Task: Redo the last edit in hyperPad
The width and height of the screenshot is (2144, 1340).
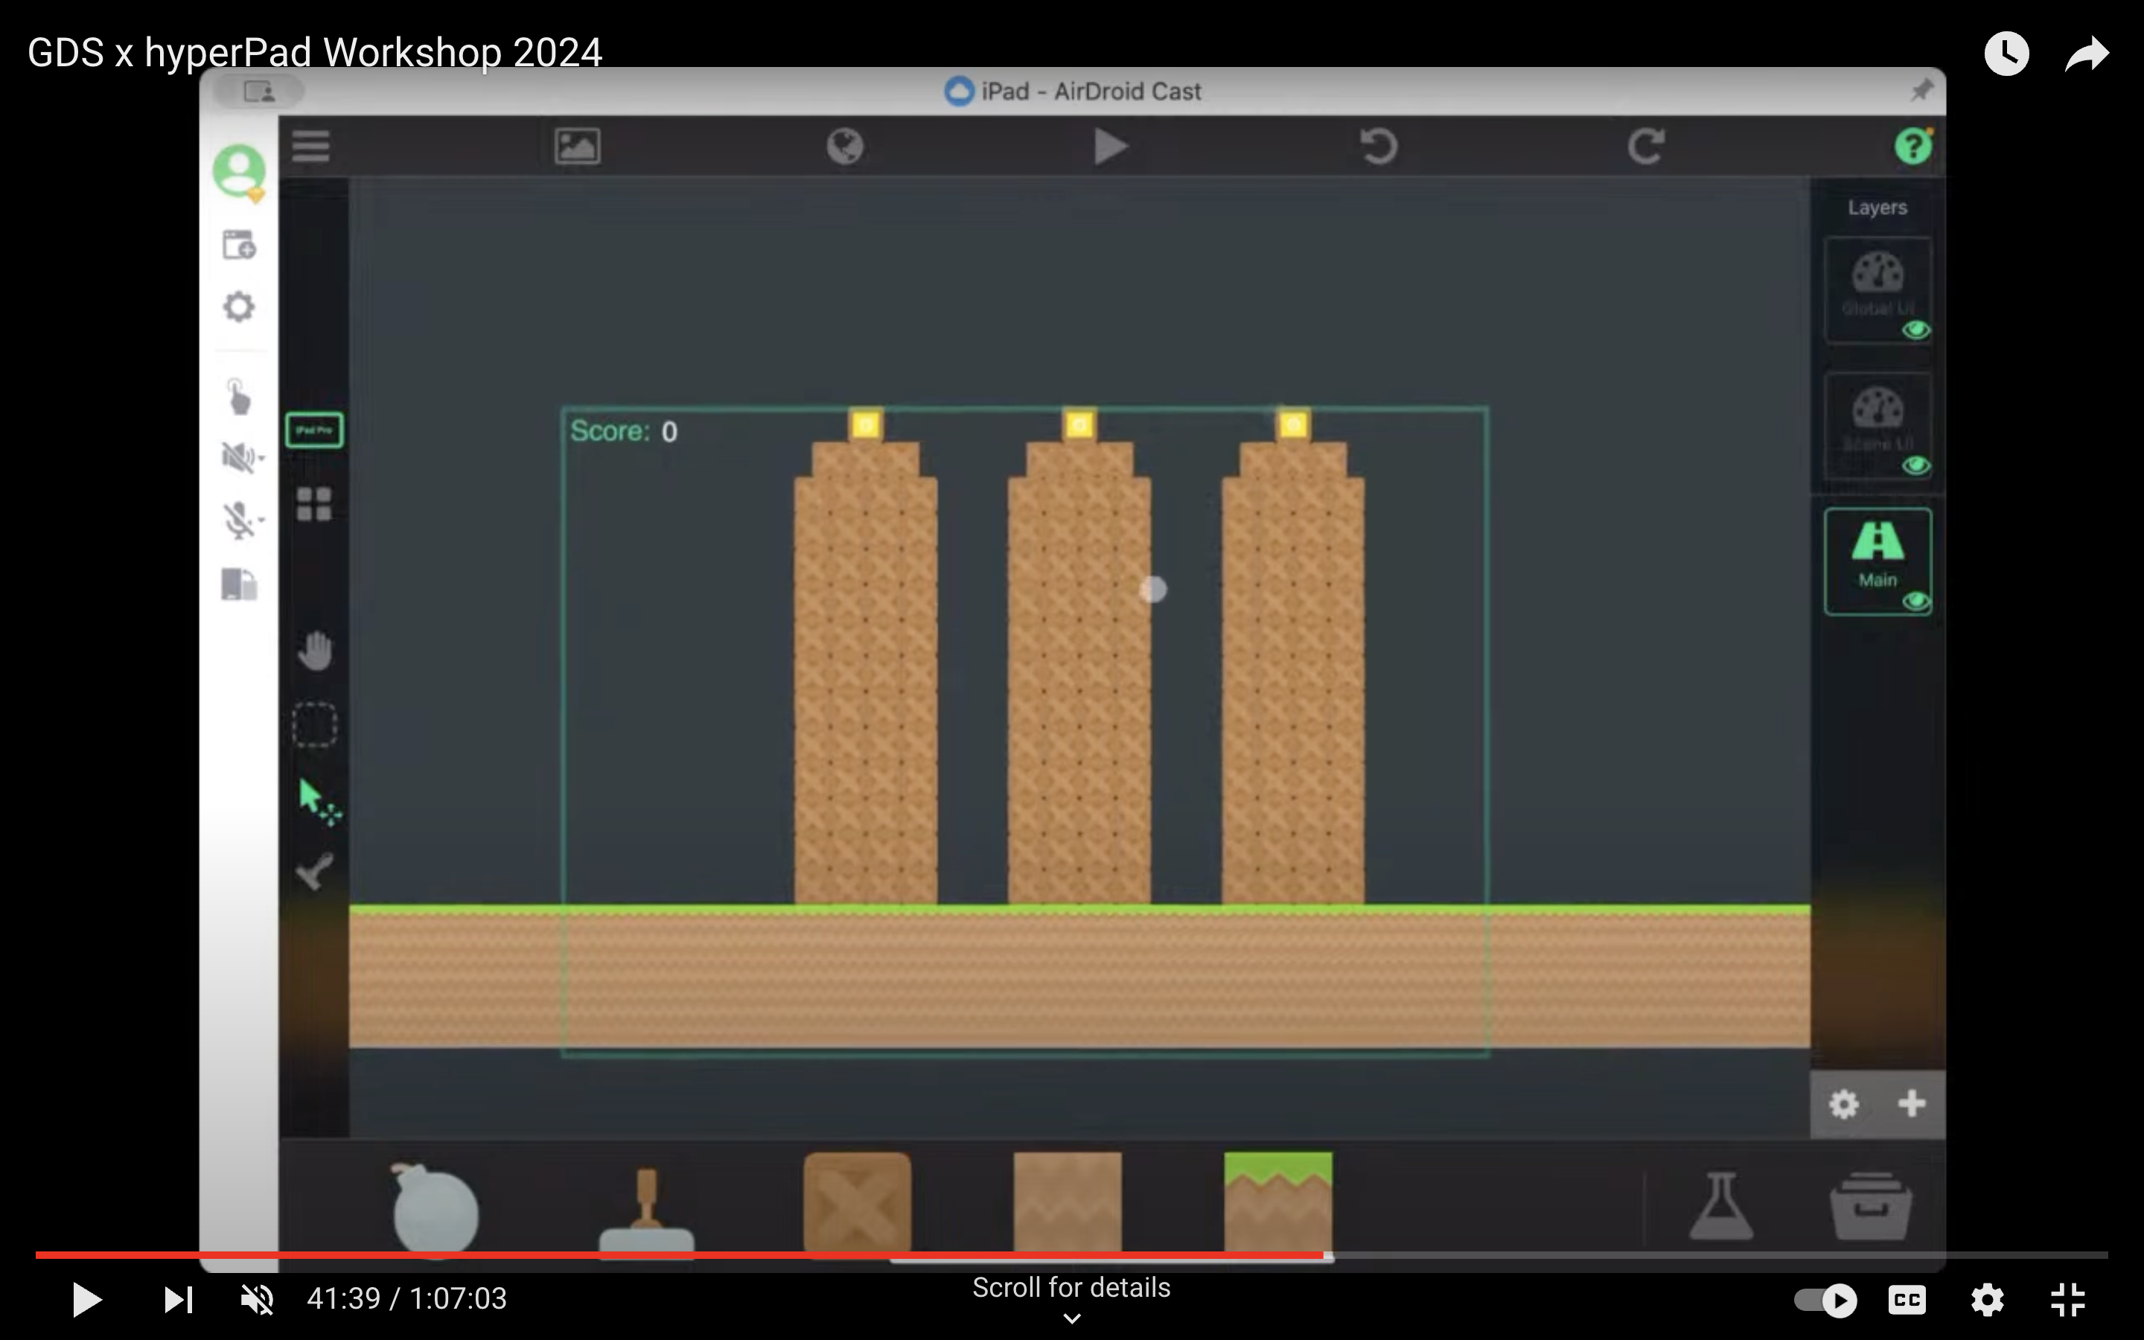Action: click(1646, 146)
